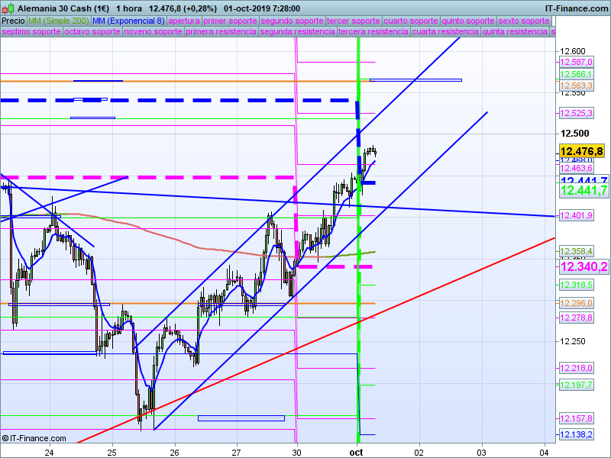This screenshot has width=611, height=458.
Task: Click the 12.401,9 price tag
Action: click(577, 215)
